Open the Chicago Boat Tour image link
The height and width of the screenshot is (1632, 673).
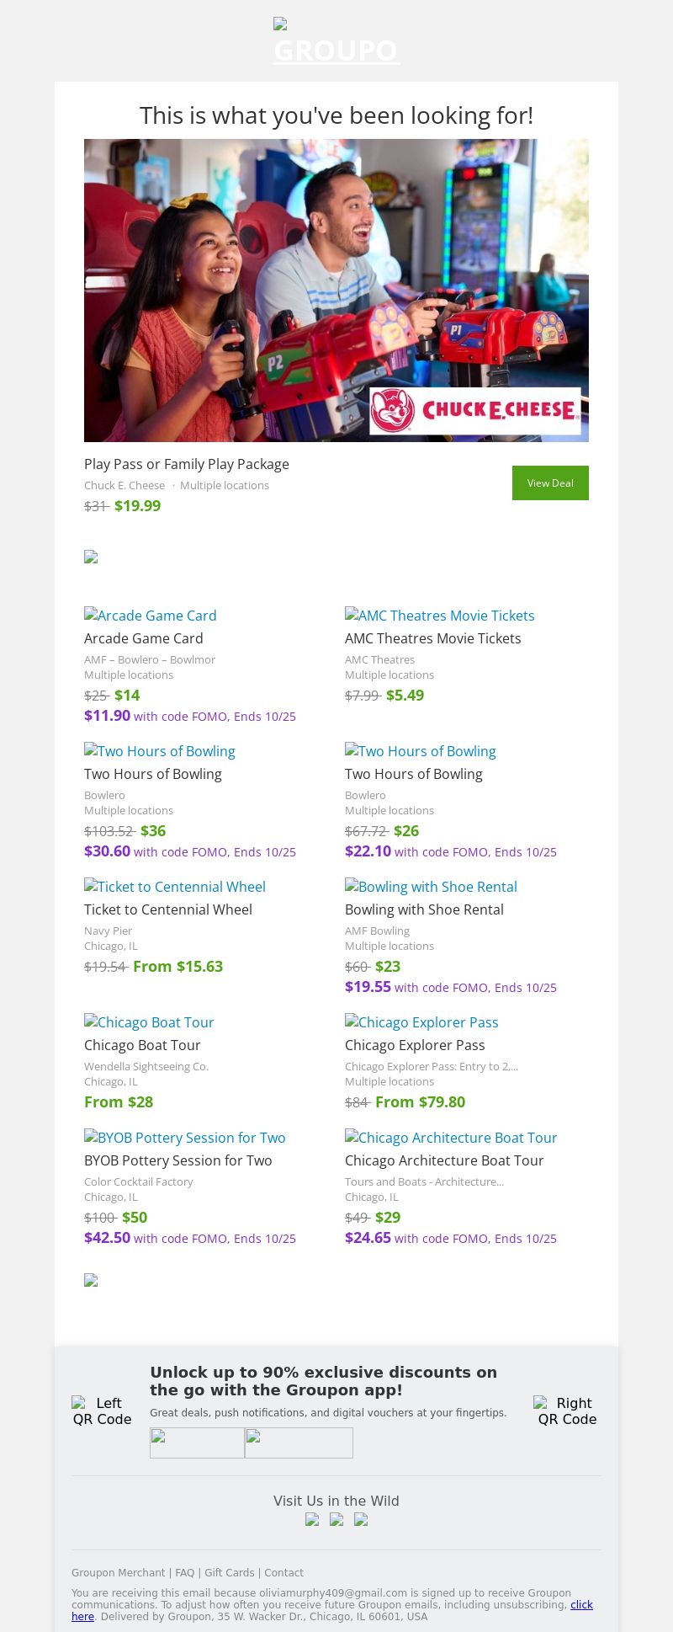click(149, 1022)
